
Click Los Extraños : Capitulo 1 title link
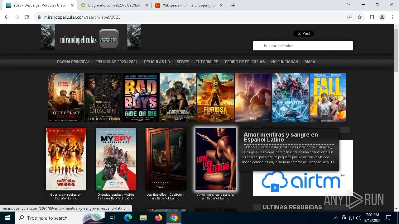166,197
